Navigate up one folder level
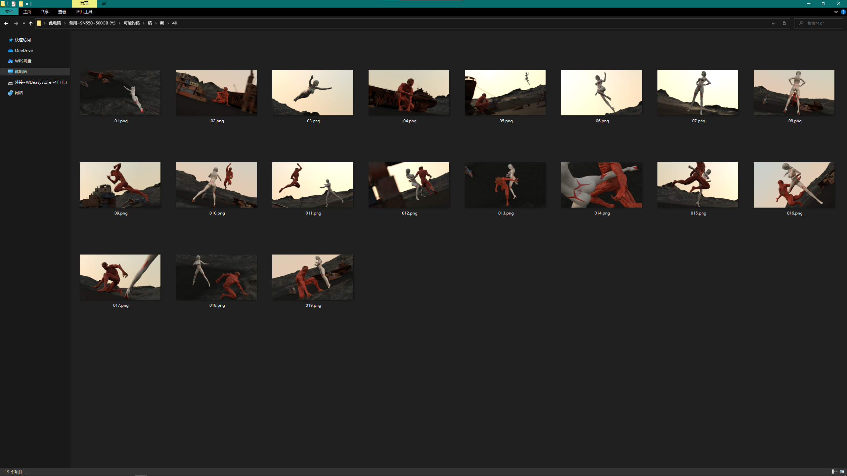 click(31, 23)
